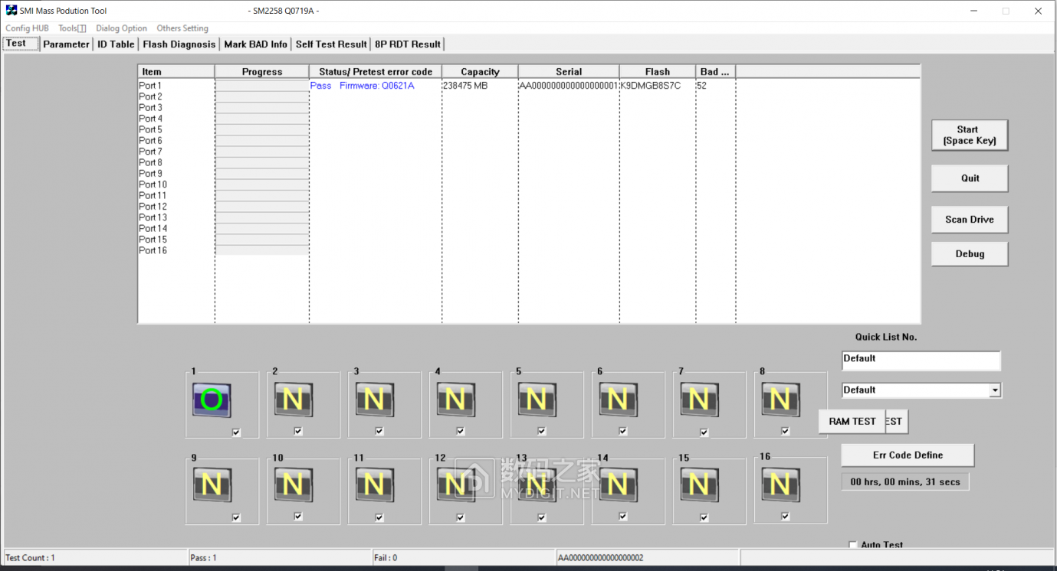Click port 4 status icon
Image resolution: width=1057 pixels, height=571 pixels.
456,400
